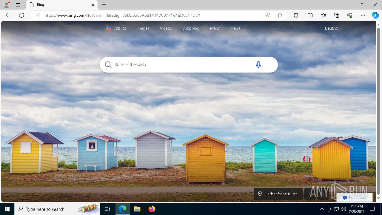Open the Copilot sidebar icon
Viewport: 382px width, 215px height.
(375, 15)
